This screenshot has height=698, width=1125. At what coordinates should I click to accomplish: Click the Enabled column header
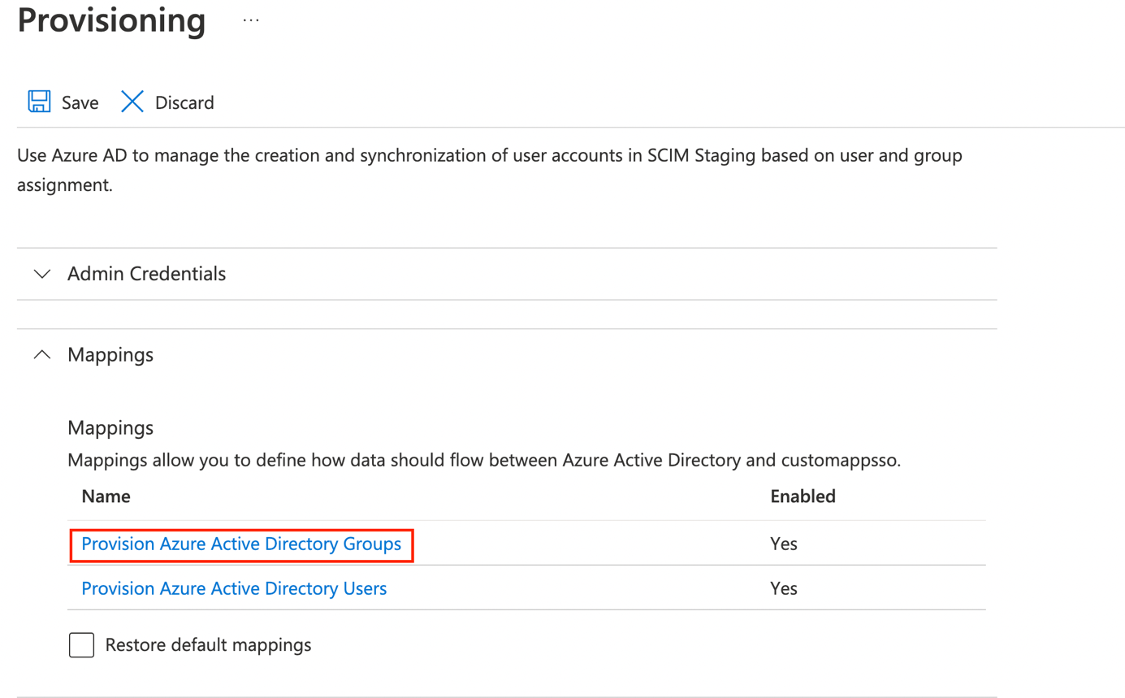click(x=803, y=496)
